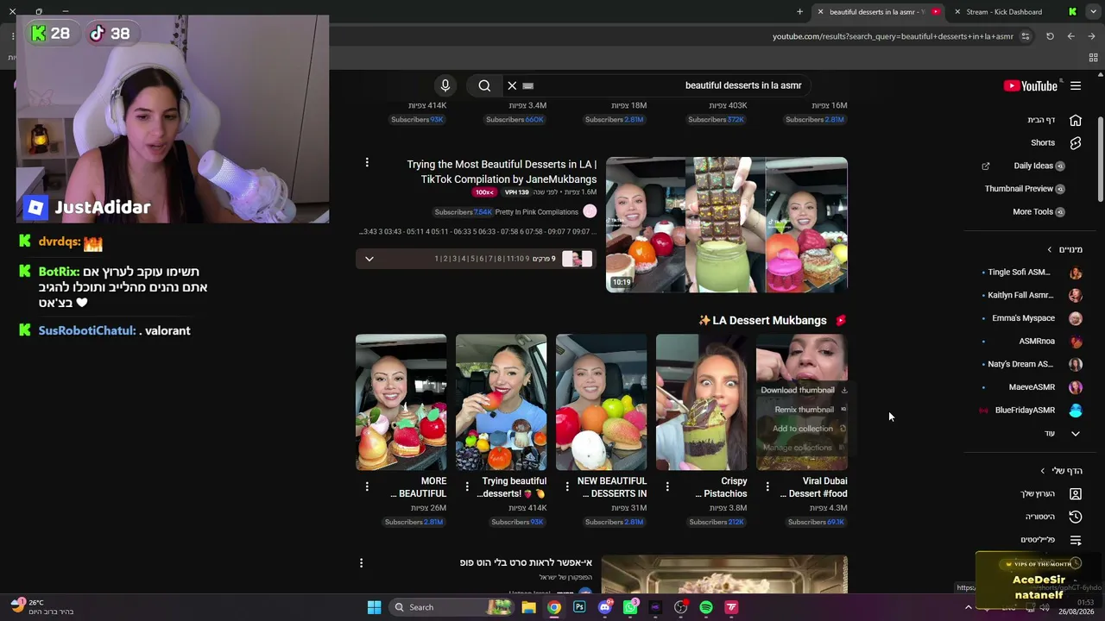
Task: Reload the page in Chrome
Action: (x=1050, y=36)
